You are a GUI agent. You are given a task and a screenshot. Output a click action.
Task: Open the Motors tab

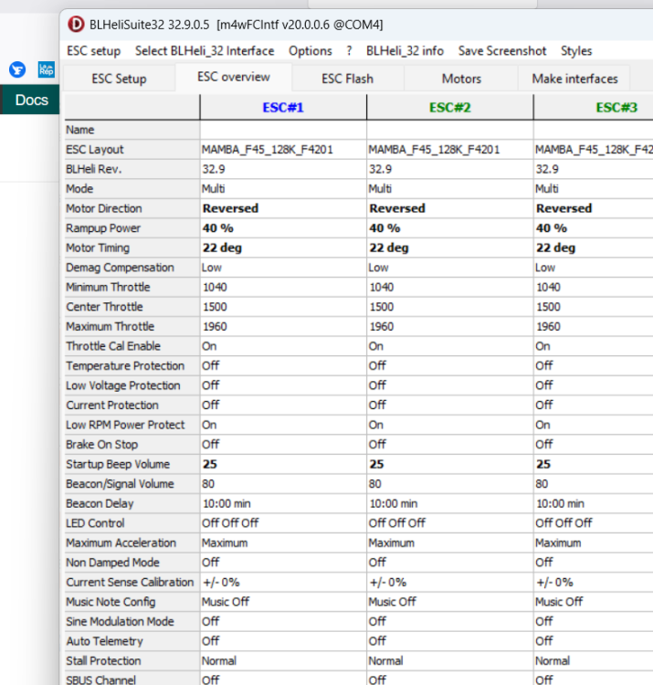coord(461,79)
